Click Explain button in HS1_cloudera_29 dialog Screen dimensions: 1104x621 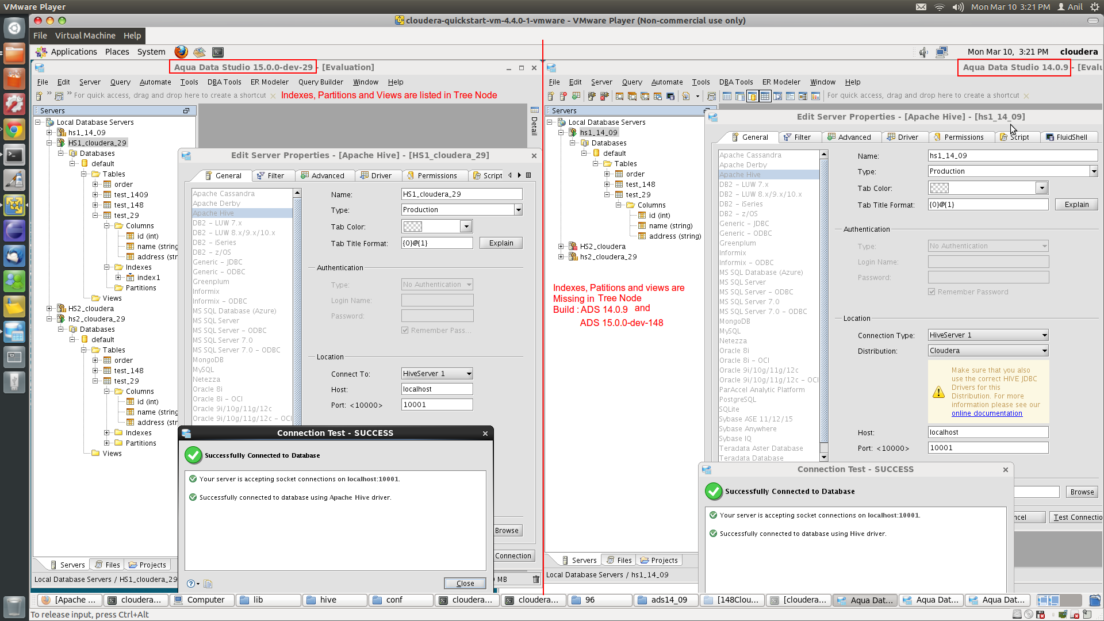click(501, 243)
